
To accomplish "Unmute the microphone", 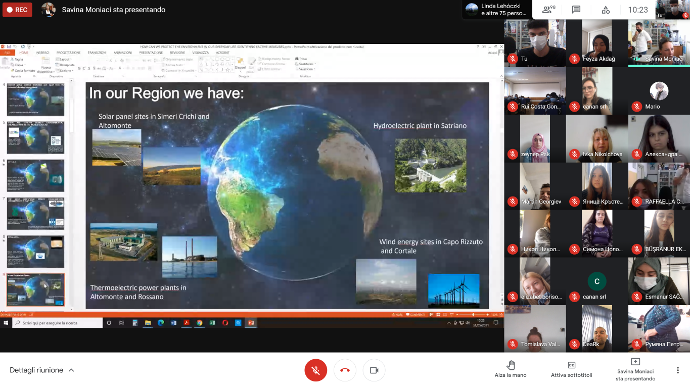I will tap(315, 370).
